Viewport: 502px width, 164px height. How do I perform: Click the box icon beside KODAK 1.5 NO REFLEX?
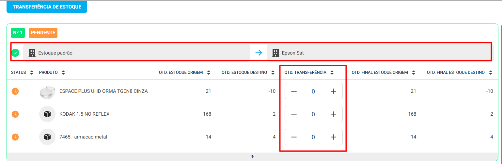pyautogui.click(x=47, y=114)
